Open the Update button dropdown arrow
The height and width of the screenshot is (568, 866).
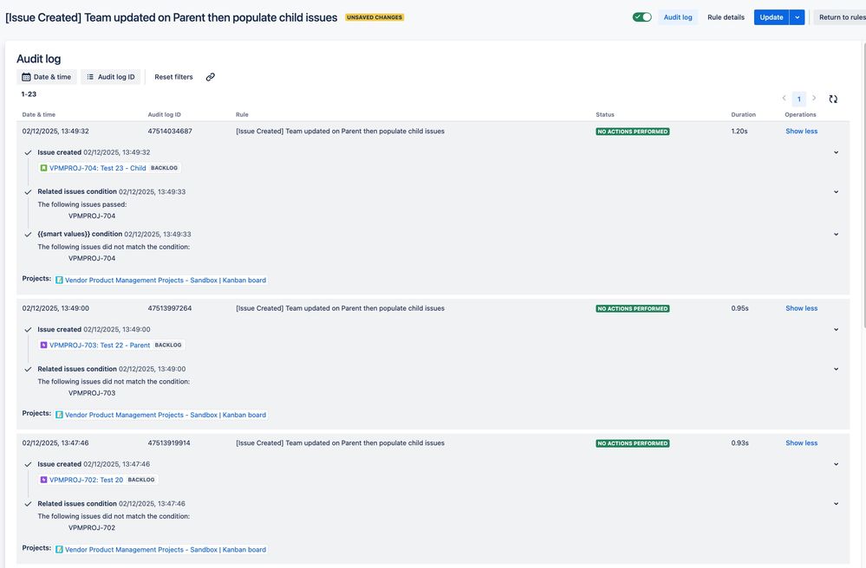click(x=797, y=17)
